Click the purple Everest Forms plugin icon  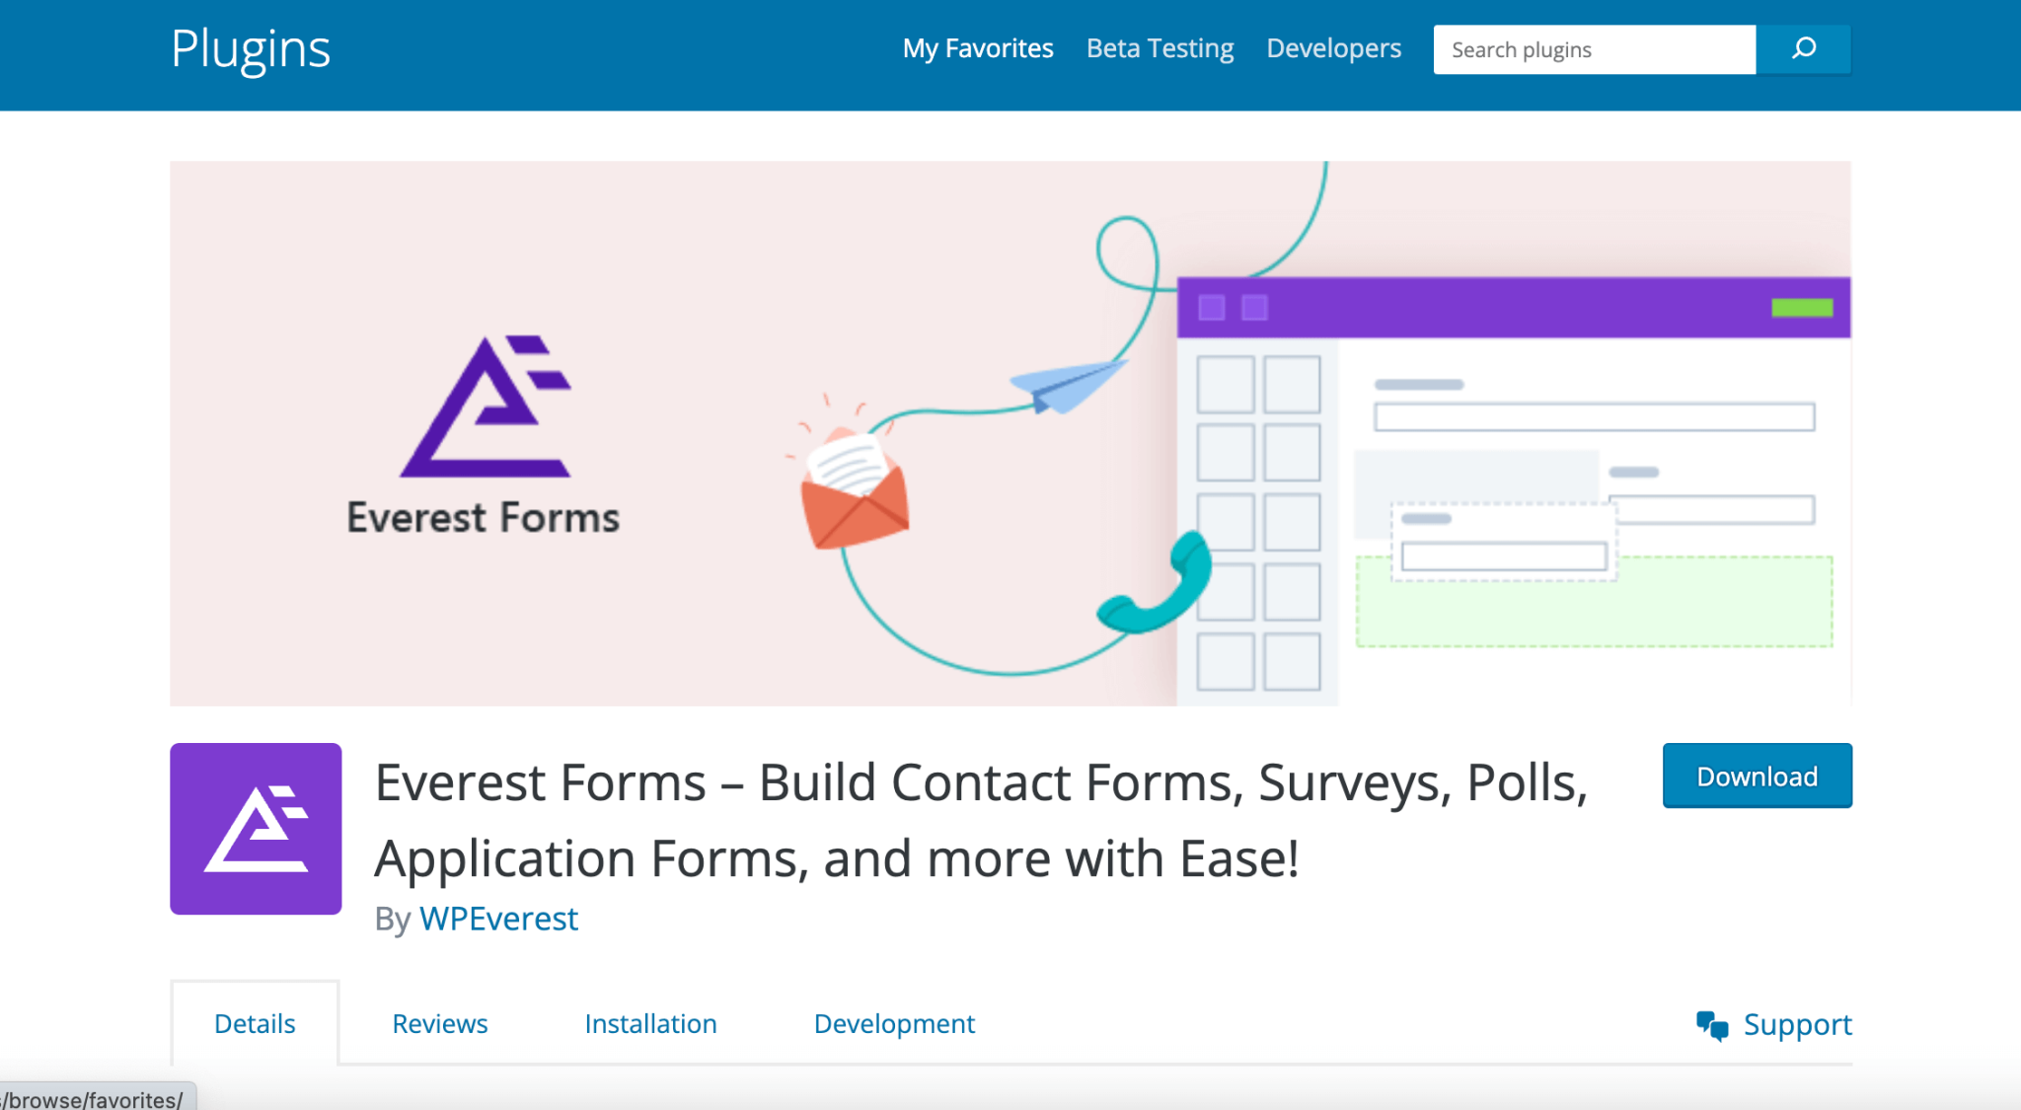pos(256,828)
